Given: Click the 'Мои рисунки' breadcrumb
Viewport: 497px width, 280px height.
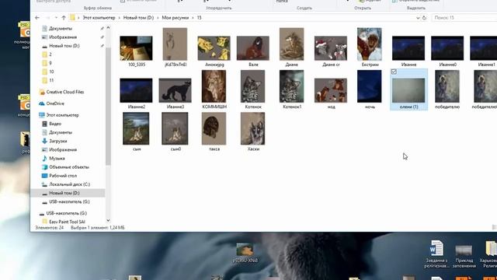Looking at the screenshot, I should point(176,18).
